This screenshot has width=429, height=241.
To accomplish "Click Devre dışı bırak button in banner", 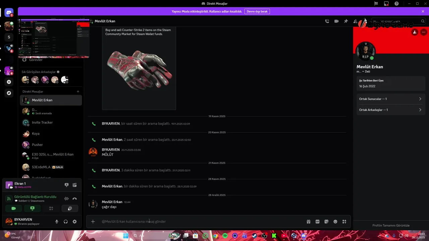I will pos(257,11).
